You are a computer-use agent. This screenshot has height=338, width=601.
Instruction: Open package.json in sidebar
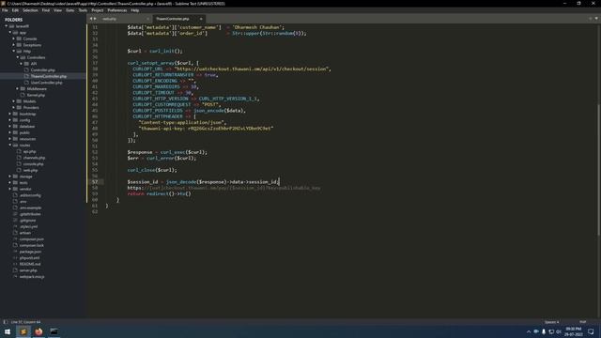[30, 252]
